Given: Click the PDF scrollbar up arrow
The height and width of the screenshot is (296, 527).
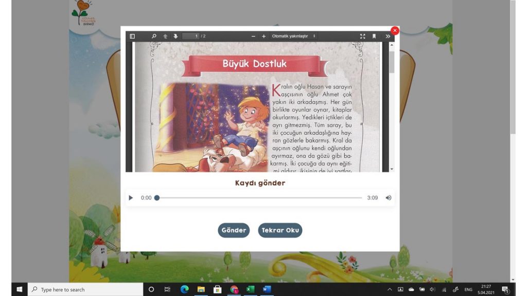Looking at the screenshot, I should [x=392, y=45].
